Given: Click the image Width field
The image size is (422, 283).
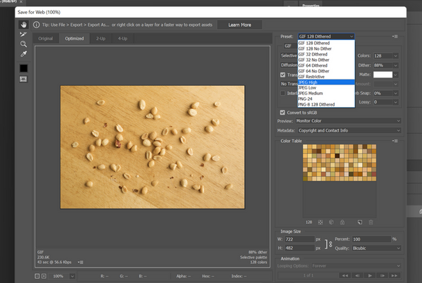Looking at the screenshot, I should point(300,239).
